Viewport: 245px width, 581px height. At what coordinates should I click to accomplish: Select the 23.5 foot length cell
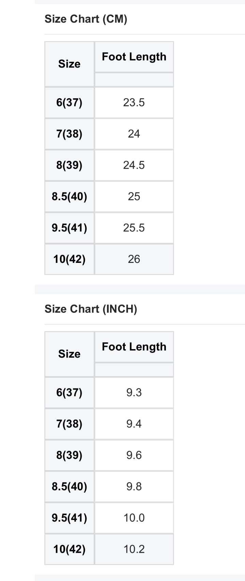(x=134, y=103)
